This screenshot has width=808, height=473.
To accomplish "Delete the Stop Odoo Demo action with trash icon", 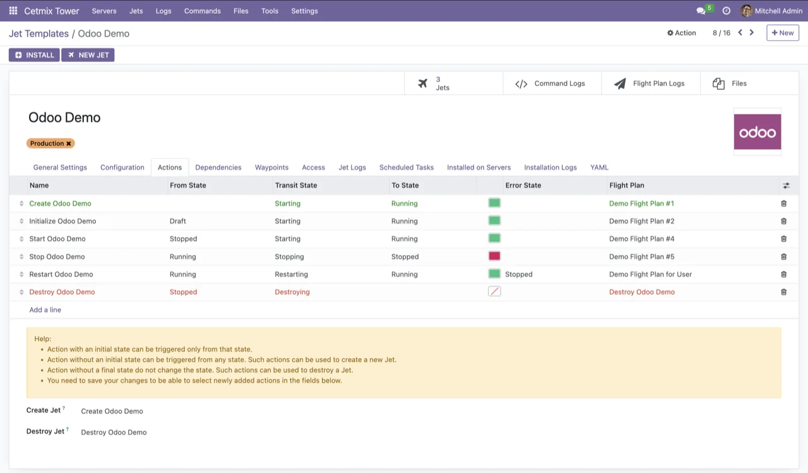I will tap(783, 256).
